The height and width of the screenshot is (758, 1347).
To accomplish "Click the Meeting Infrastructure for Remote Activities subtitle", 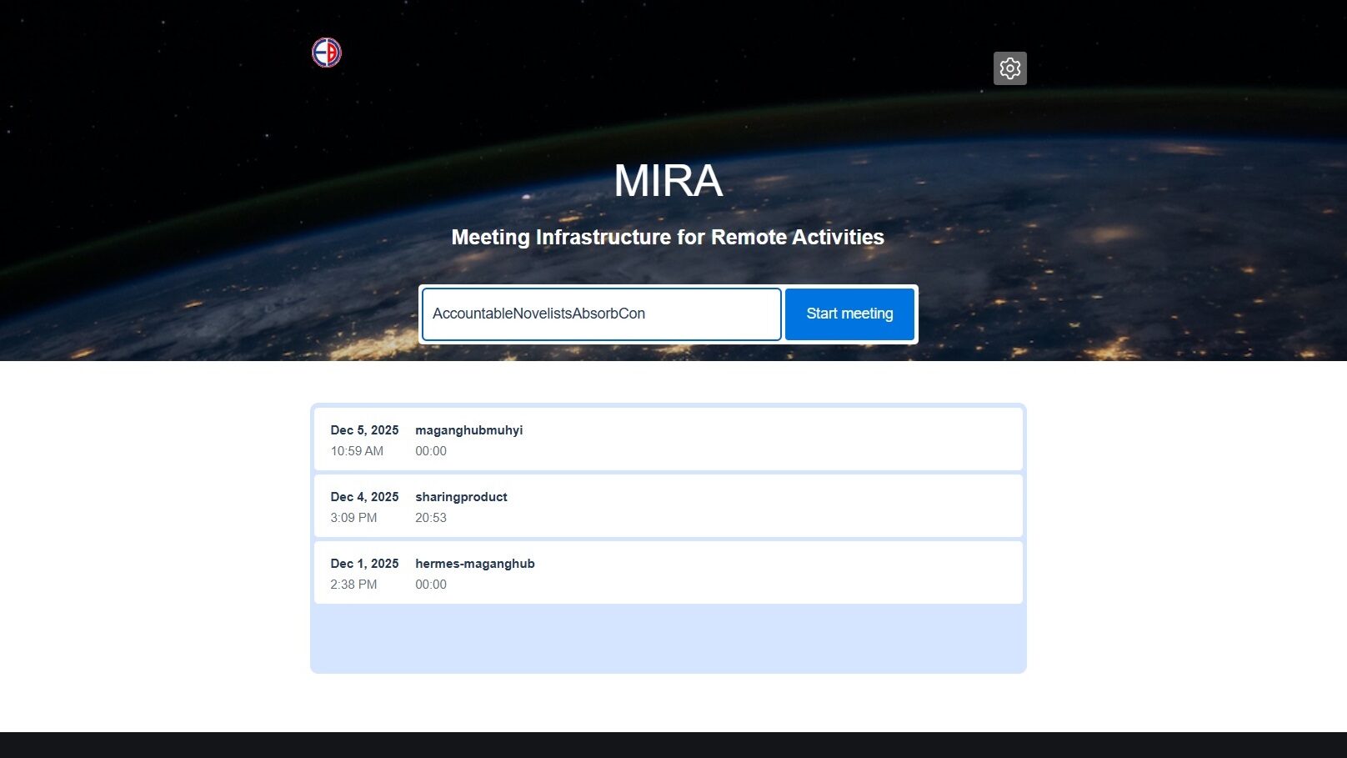I will point(668,238).
